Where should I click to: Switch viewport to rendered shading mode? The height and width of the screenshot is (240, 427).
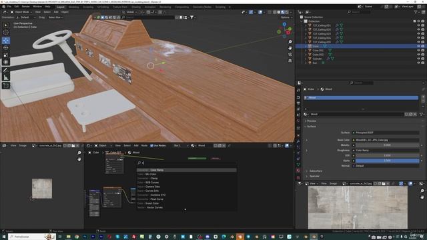click(x=287, y=12)
